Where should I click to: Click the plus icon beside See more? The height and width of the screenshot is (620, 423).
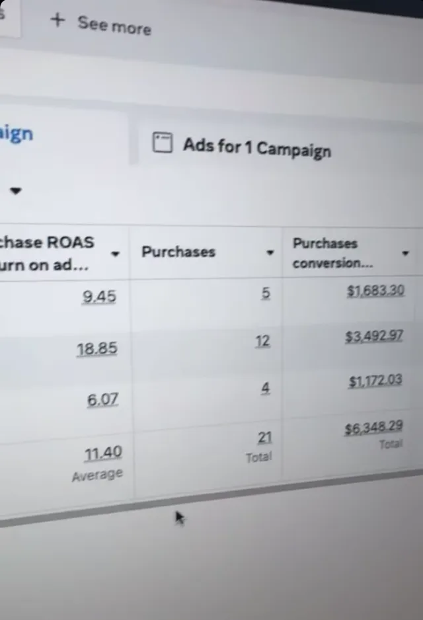(58, 20)
